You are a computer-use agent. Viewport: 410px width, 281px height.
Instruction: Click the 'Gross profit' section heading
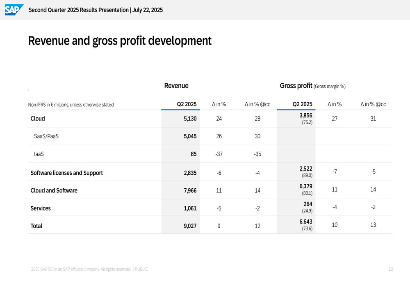296,86
